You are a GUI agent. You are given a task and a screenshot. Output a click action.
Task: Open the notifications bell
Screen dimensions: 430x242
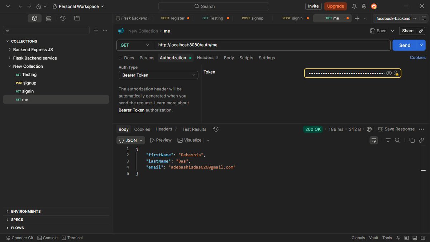(354, 6)
